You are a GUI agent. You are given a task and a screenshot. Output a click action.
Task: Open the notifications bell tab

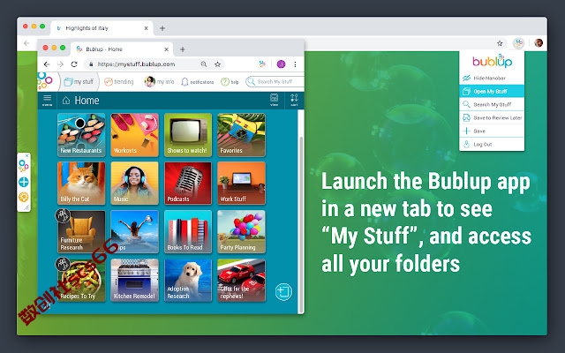click(197, 82)
